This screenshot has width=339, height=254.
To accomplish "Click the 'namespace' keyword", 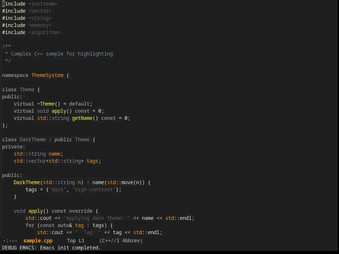I will click(x=15, y=75).
